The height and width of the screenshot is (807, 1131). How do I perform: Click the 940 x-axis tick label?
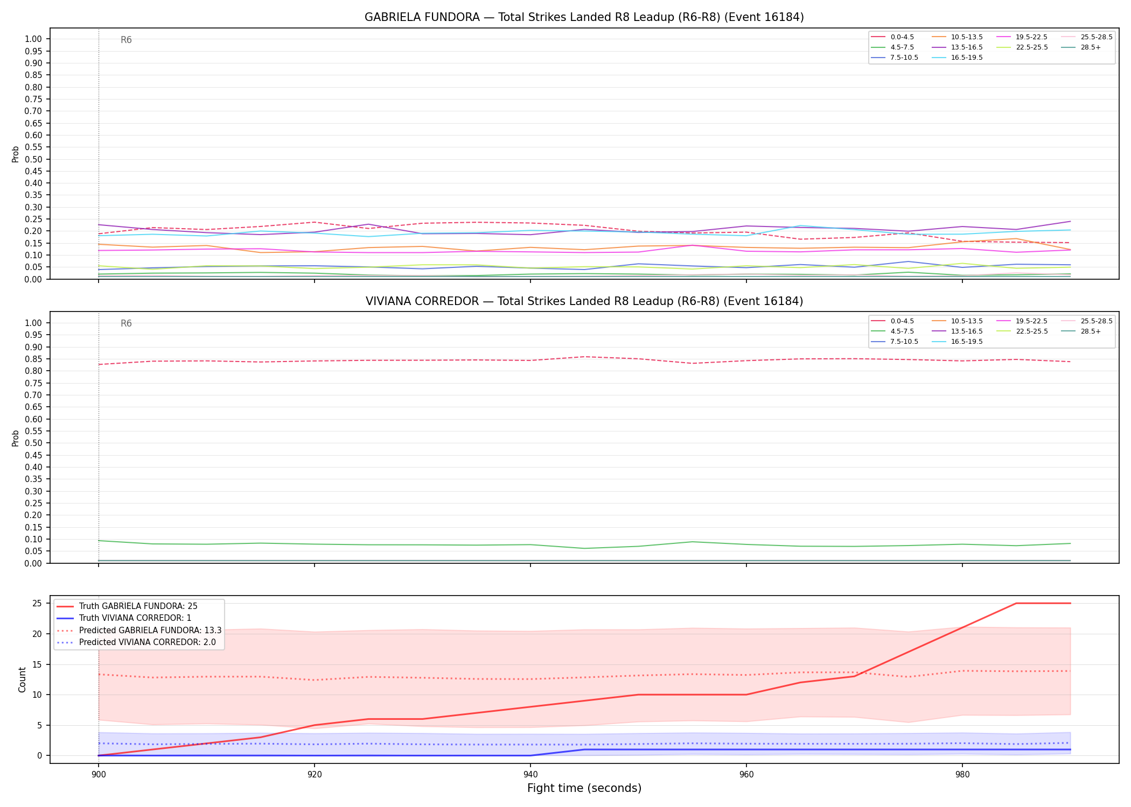point(530,775)
